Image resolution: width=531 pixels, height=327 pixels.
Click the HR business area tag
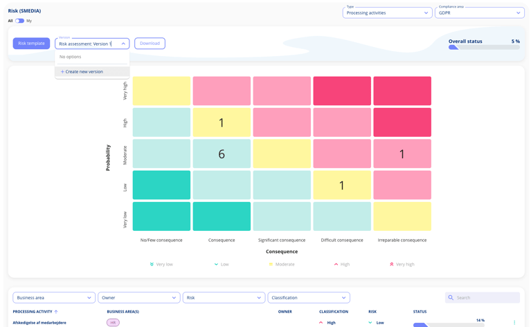(113, 323)
